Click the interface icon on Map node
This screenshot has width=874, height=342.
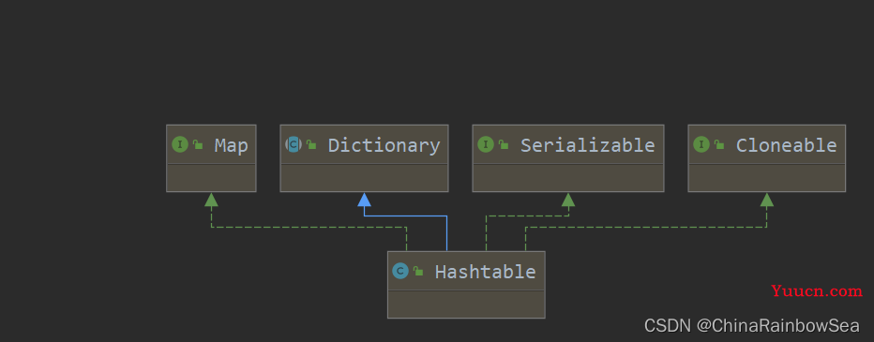click(180, 145)
